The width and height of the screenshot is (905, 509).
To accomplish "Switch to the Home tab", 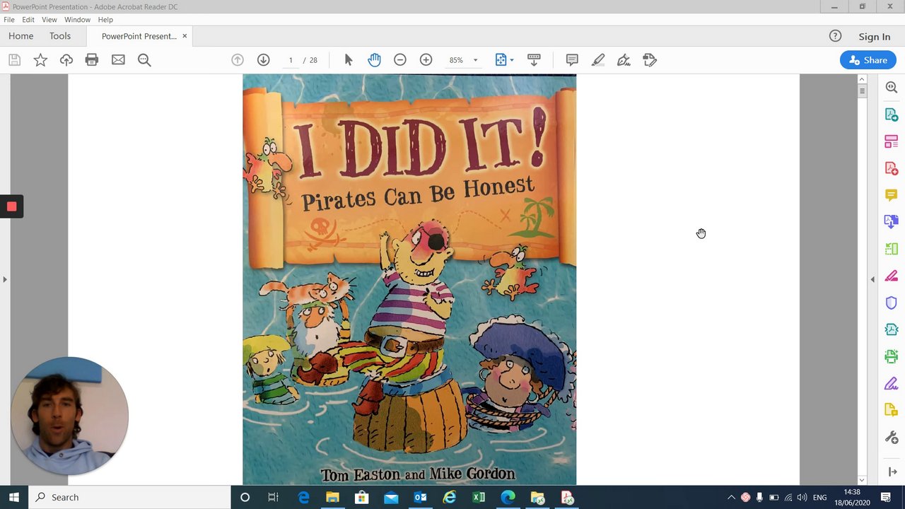I will click(x=21, y=36).
